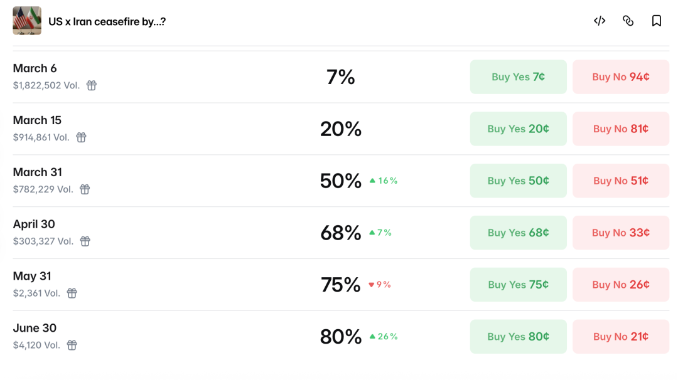678x380 pixels.
Task: Click the embed code icon
Action: point(600,21)
